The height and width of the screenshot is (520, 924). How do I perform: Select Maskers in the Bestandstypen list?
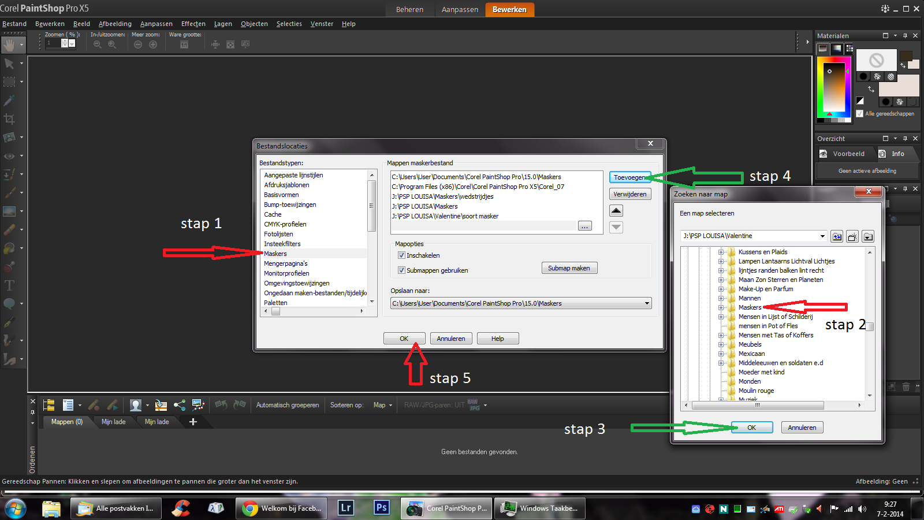(x=275, y=254)
